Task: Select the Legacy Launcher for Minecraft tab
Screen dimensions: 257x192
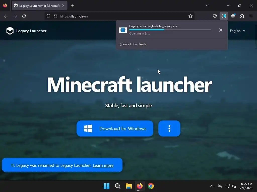Action: [39, 6]
